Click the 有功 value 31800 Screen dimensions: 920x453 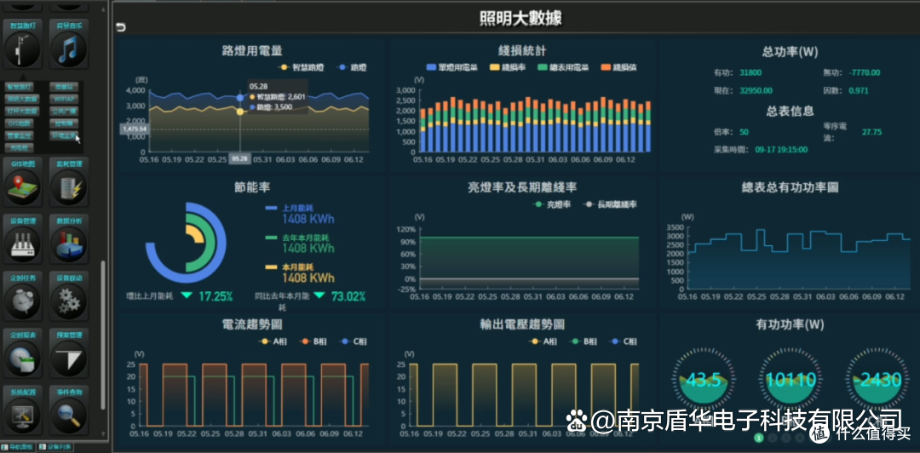(751, 72)
